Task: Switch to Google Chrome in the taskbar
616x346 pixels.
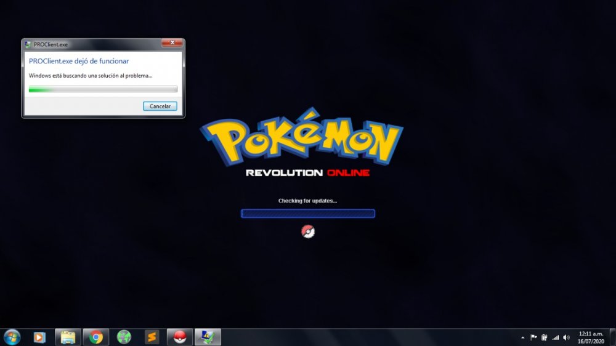Action: pos(95,337)
